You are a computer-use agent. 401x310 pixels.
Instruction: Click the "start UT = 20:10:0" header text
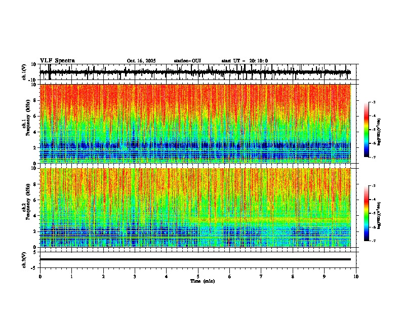[x=245, y=61]
